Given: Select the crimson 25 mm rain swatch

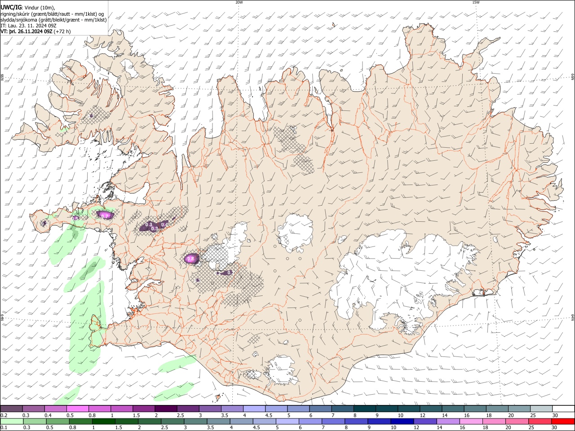Looking at the screenshot, I should [x=540, y=421].
